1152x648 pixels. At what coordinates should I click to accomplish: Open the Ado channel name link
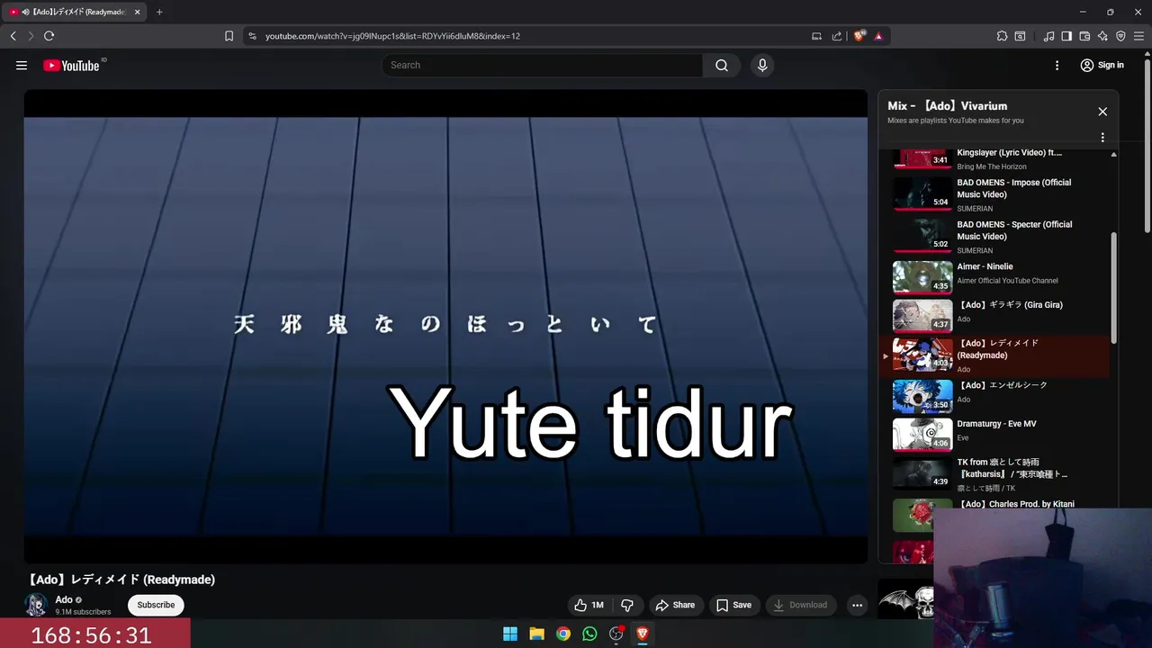(x=64, y=599)
